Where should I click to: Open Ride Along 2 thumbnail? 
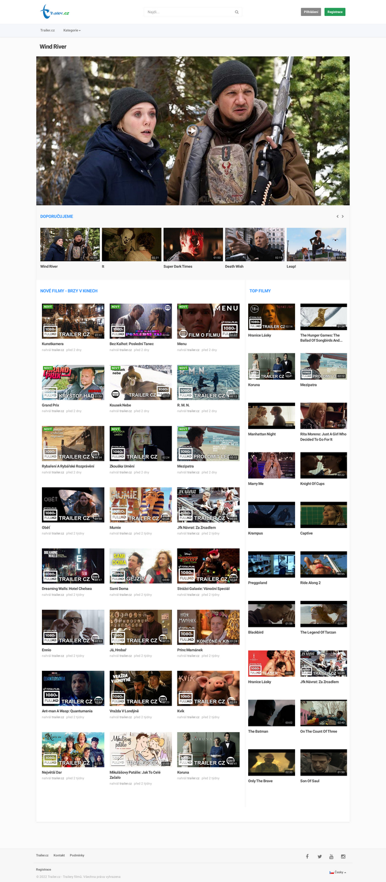324,564
